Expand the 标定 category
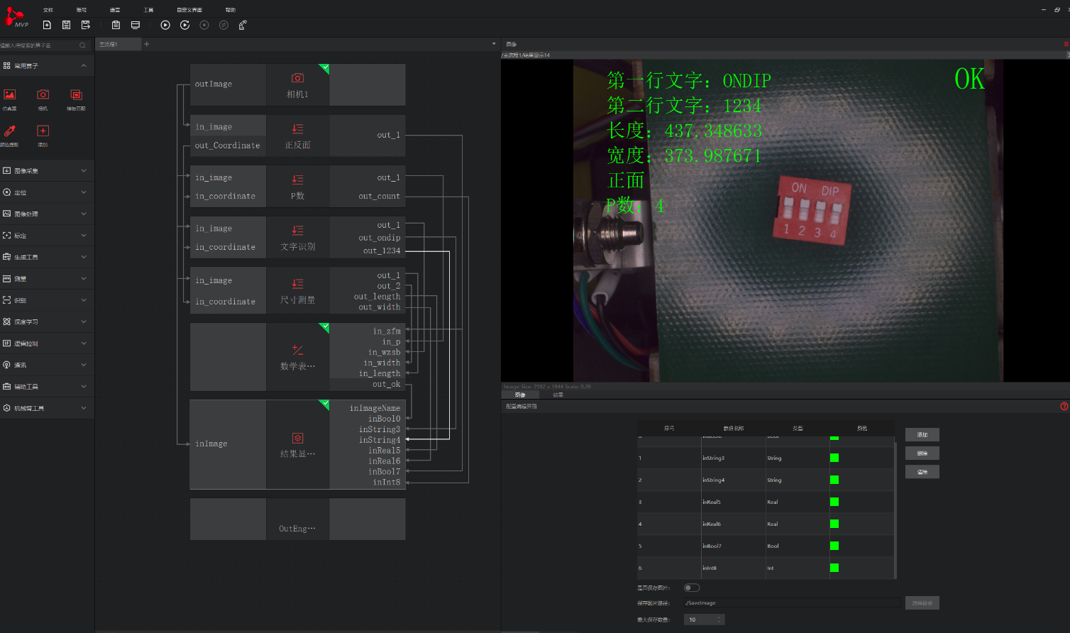 click(x=47, y=236)
